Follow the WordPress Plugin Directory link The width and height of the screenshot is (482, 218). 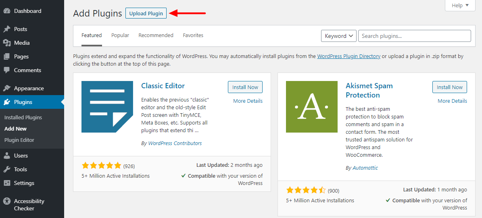[x=349, y=56]
